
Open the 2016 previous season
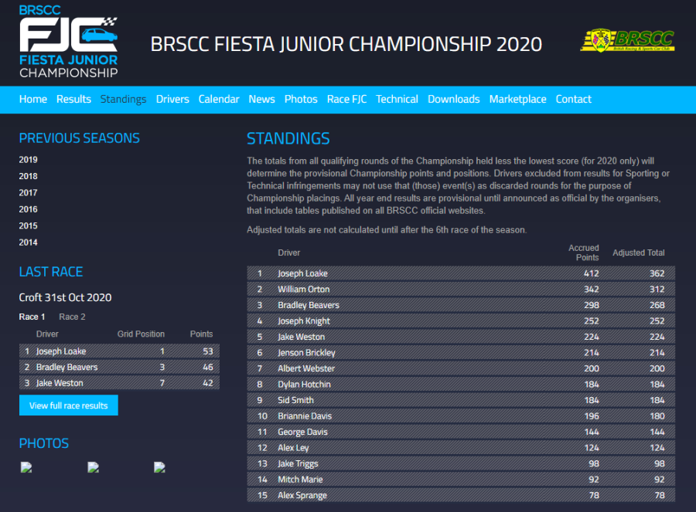click(x=29, y=209)
